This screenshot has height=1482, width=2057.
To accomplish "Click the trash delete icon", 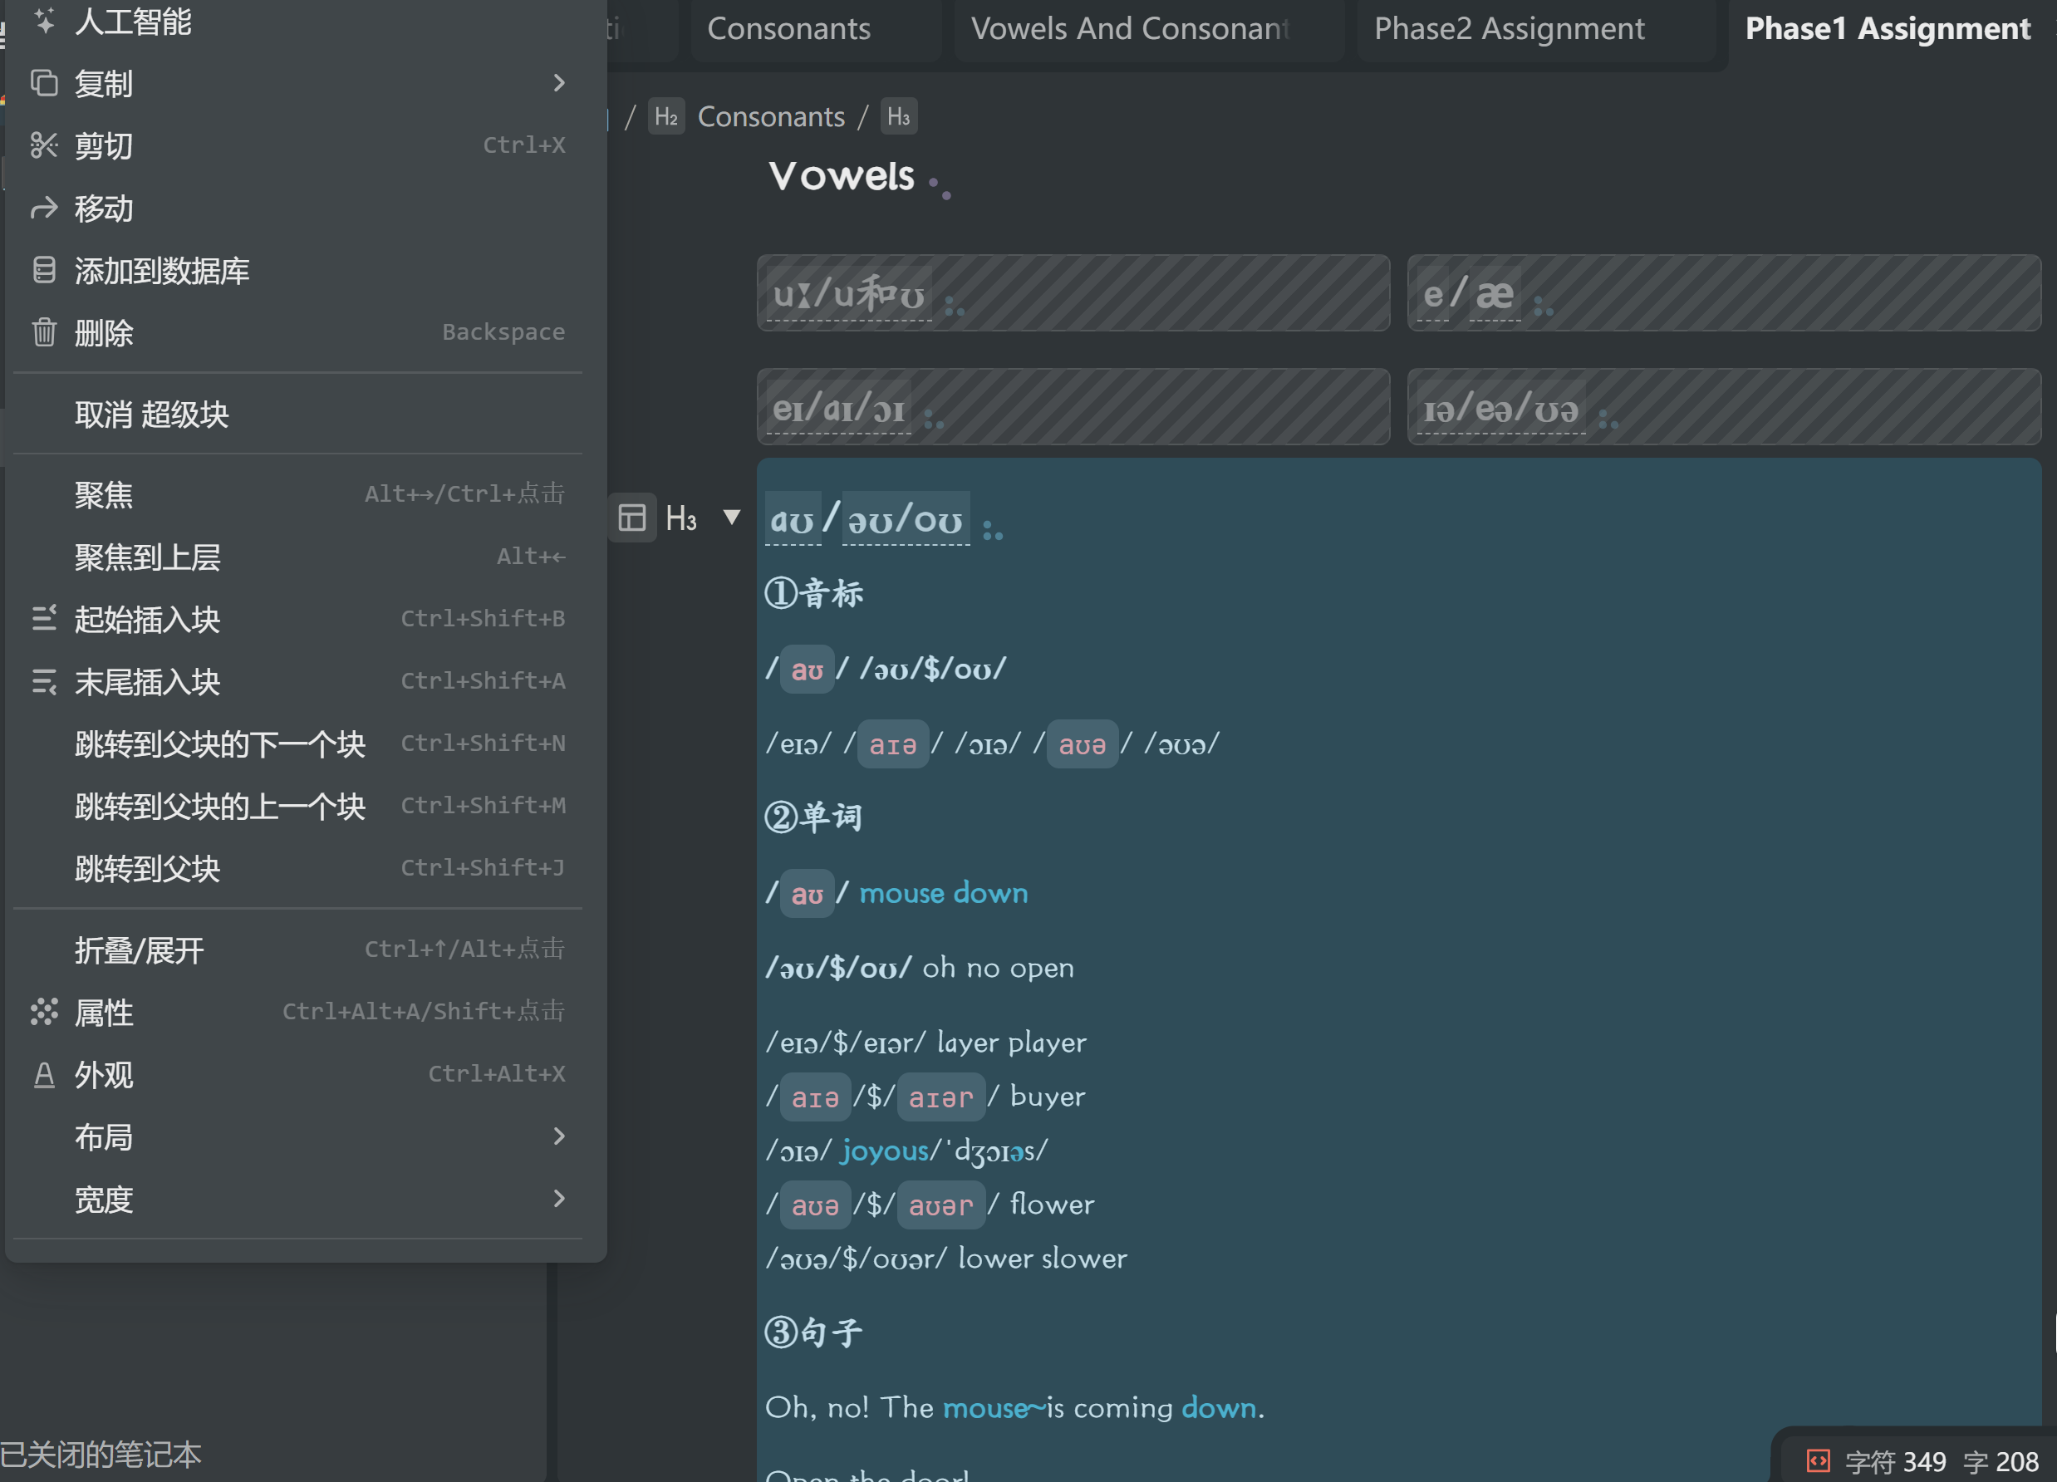I will coord(43,332).
